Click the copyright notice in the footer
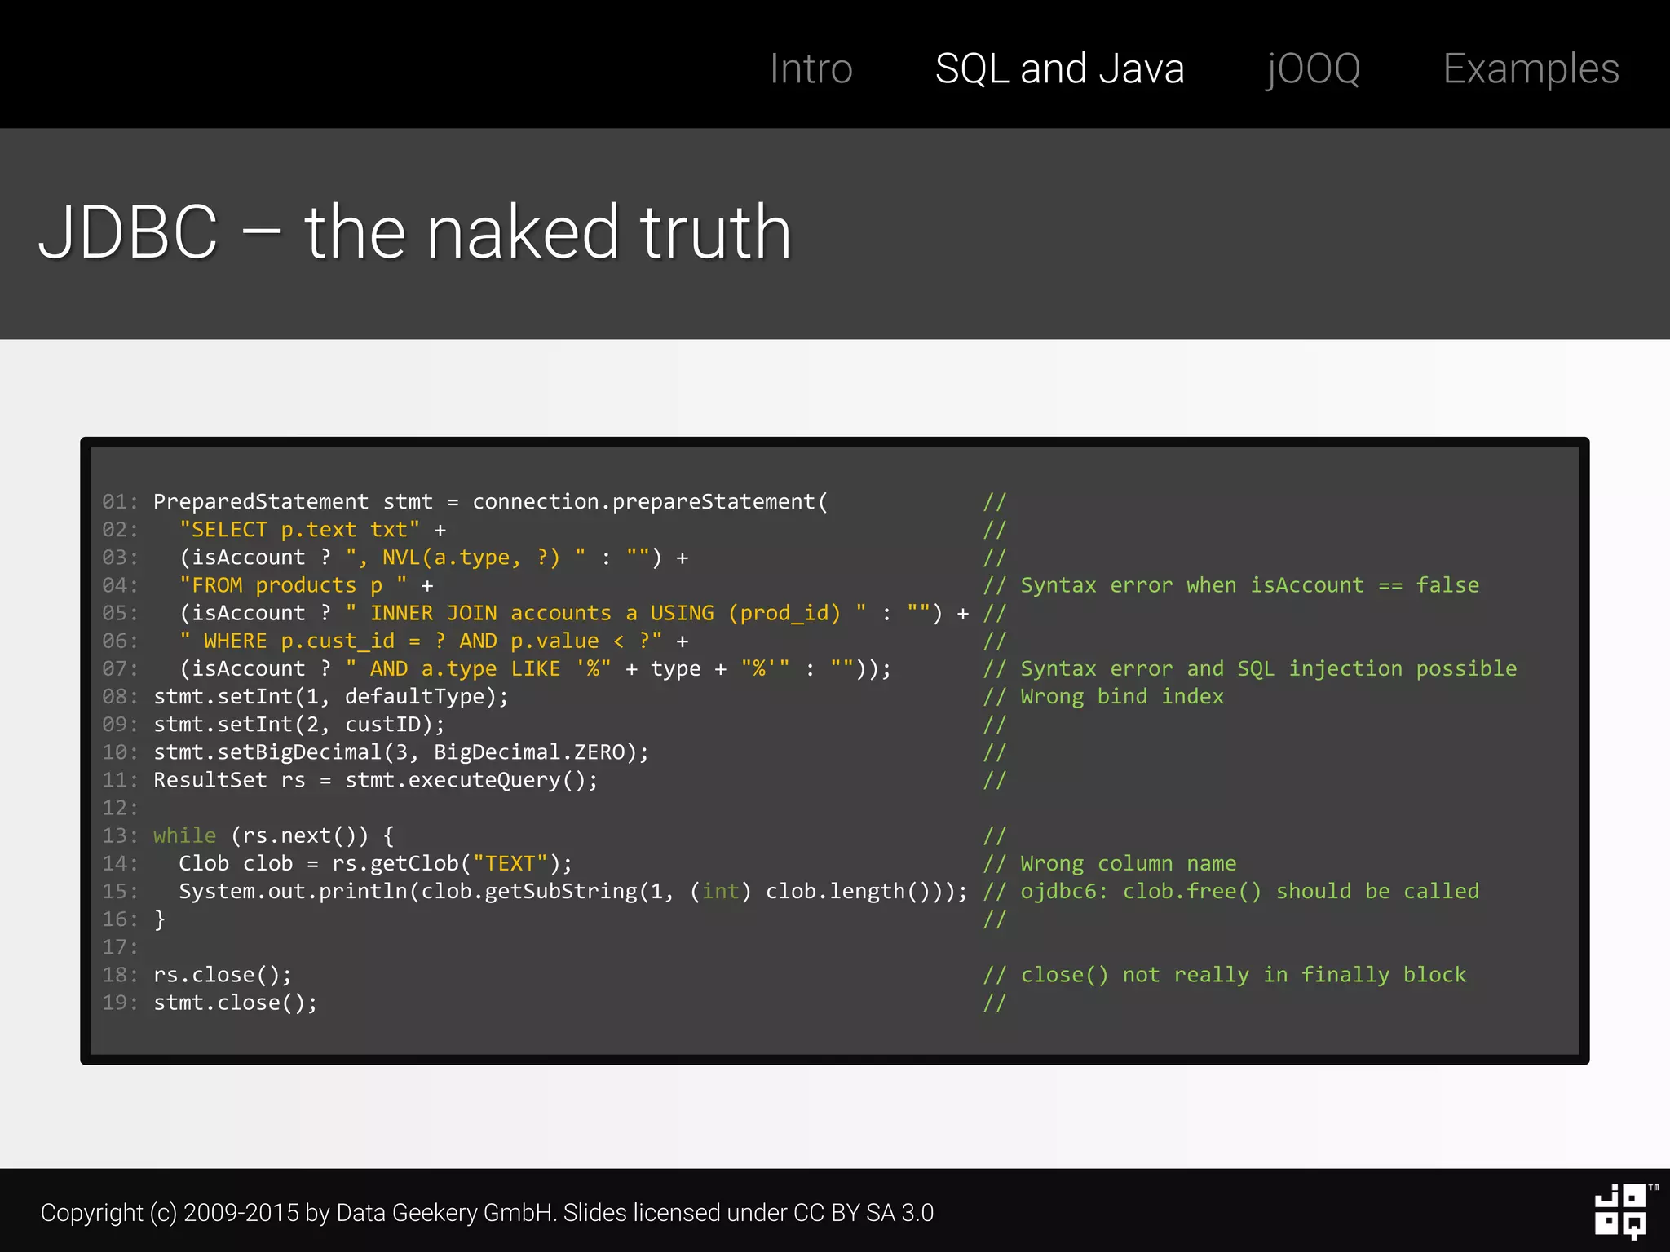 click(487, 1213)
